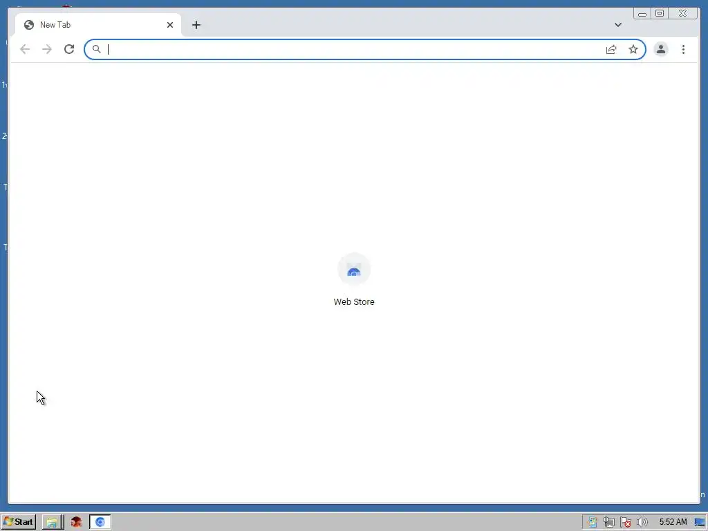The image size is (708, 531).
Task: Click the volume speaker tray icon
Action: [642, 523]
